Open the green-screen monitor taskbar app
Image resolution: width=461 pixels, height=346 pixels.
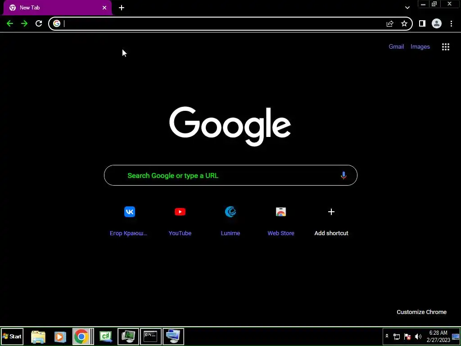(128, 337)
